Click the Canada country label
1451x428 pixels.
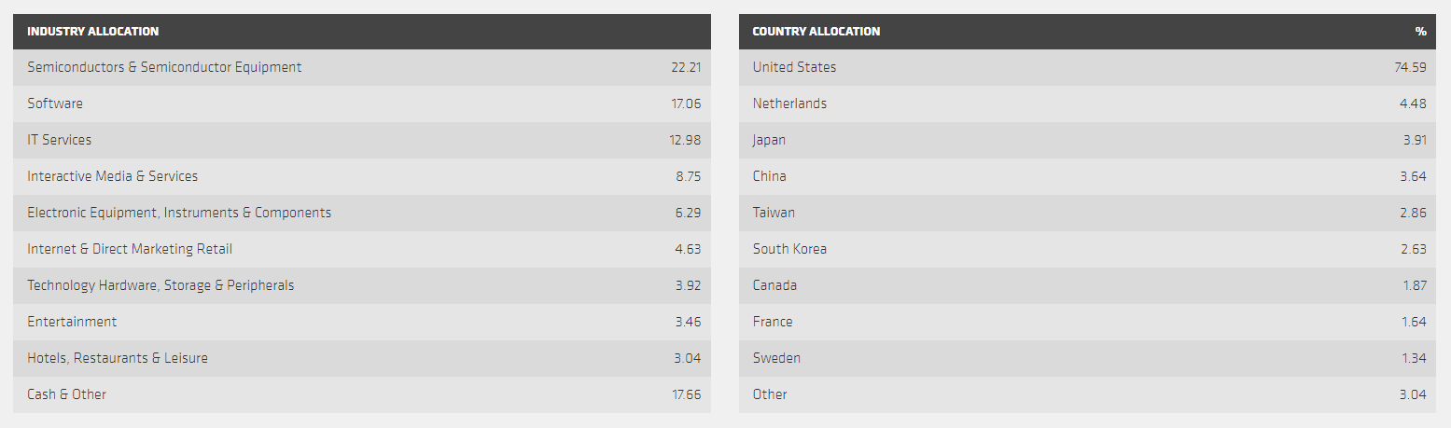pyautogui.click(x=774, y=285)
